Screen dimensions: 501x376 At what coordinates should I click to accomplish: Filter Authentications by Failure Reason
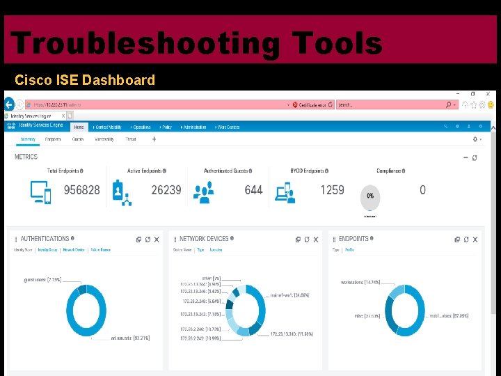tap(101, 250)
